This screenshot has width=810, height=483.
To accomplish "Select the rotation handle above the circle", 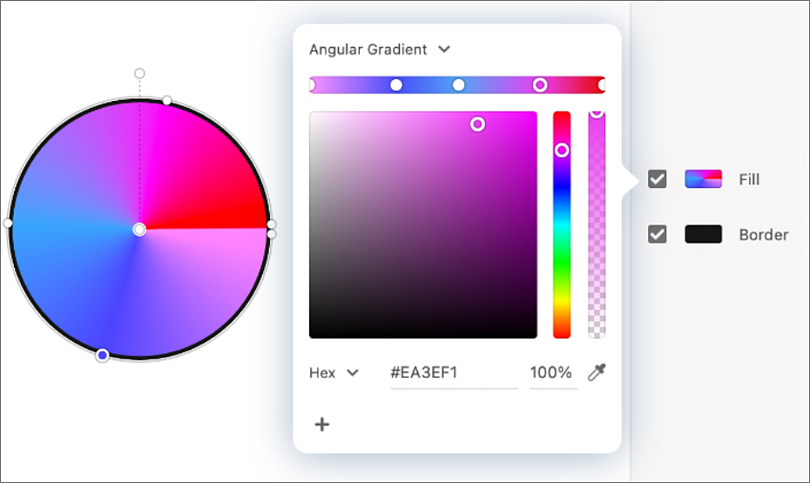I will [x=139, y=73].
